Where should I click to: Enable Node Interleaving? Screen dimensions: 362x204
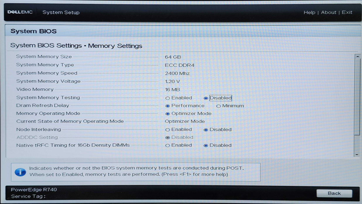pyautogui.click(x=168, y=130)
